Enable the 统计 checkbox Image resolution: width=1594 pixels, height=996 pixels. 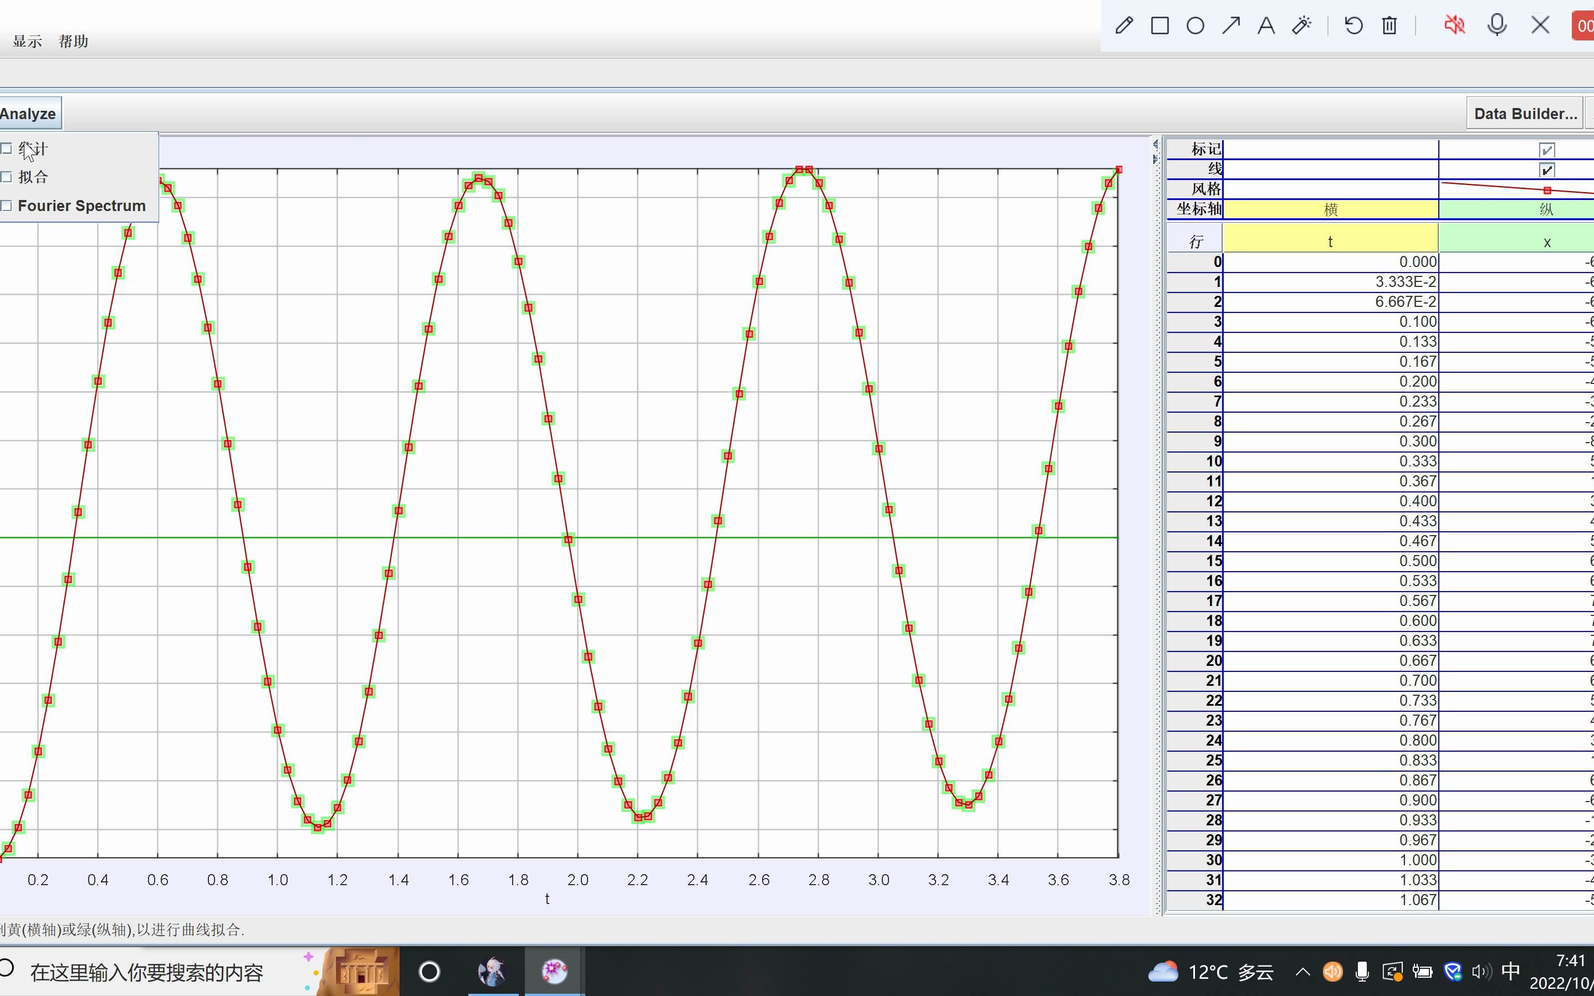click(7, 149)
